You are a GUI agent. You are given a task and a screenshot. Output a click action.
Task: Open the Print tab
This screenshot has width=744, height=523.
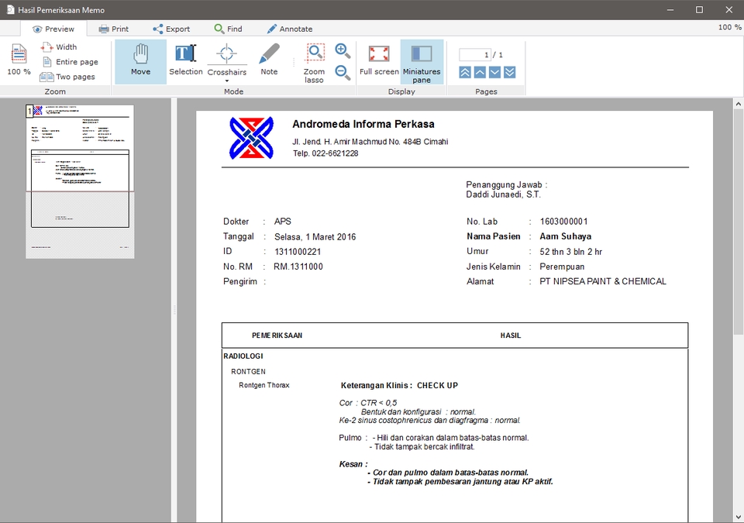coord(113,29)
